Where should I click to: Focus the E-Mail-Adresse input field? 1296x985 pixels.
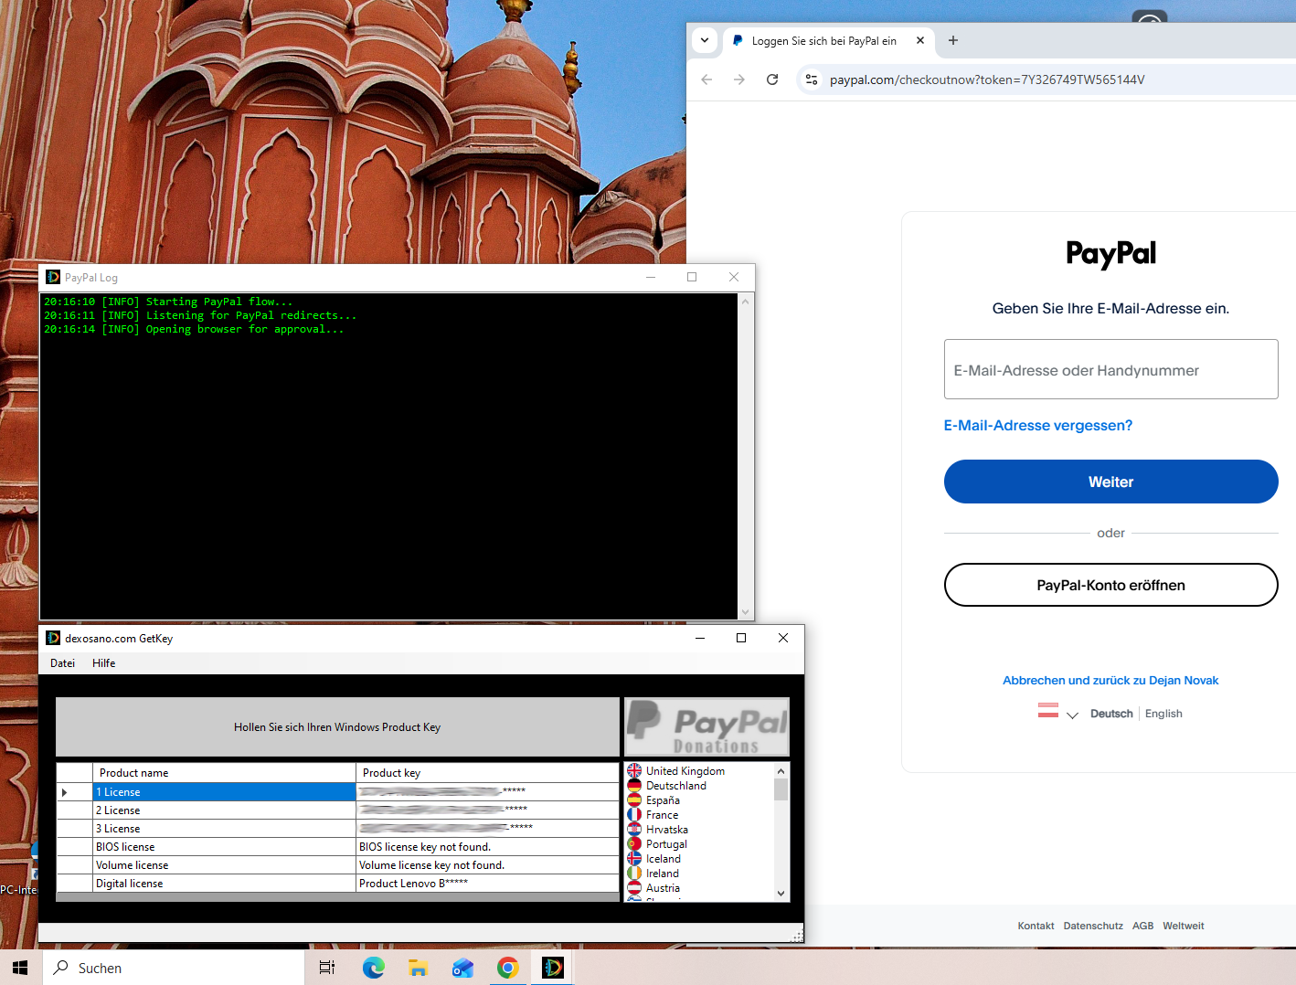[x=1110, y=369]
